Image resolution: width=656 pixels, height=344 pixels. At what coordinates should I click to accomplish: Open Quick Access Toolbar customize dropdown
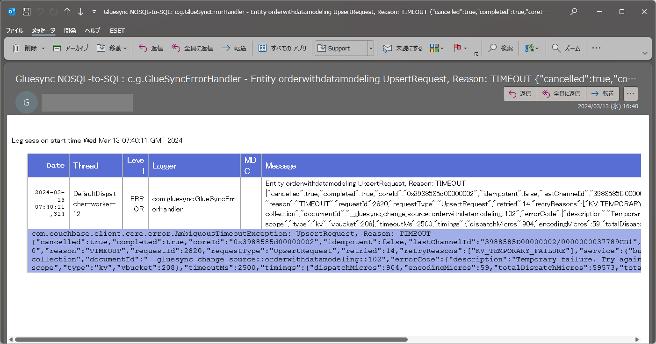(x=94, y=12)
